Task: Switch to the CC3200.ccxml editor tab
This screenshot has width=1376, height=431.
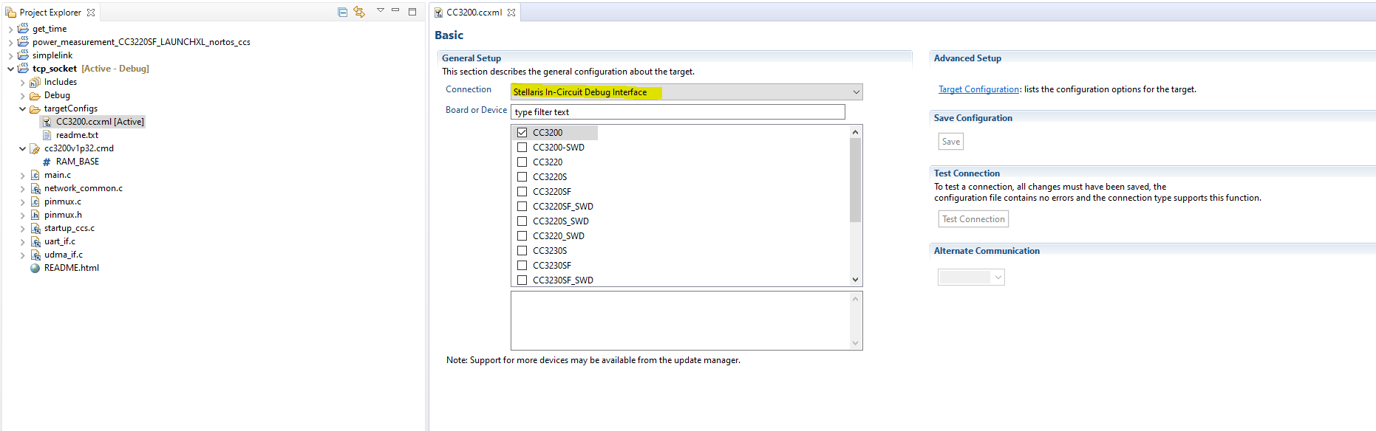Action: point(474,13)
